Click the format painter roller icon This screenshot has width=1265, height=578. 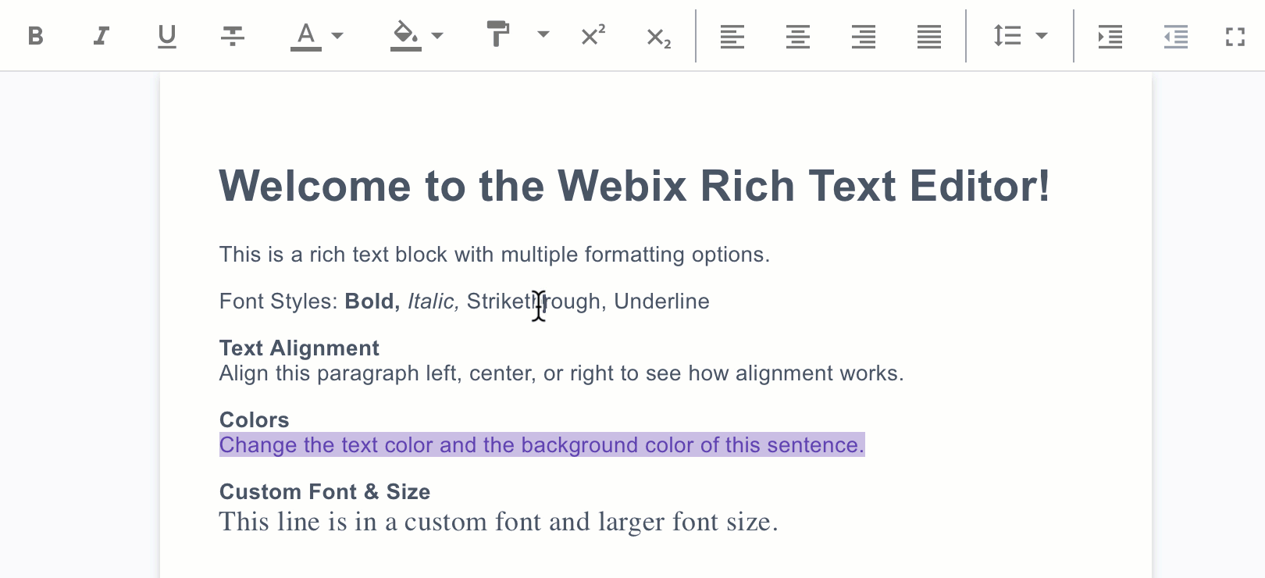[x=497, y=35]
